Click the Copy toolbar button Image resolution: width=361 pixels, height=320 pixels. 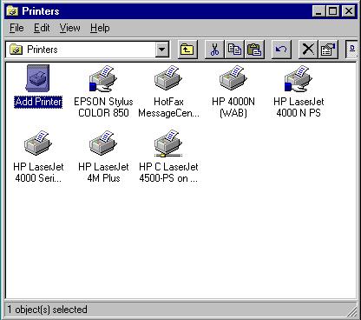click(234, 50)
